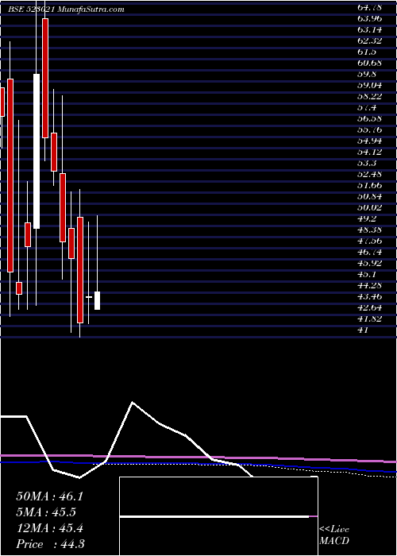Click the 63.96 price axis label
Viewport: 397px width, 556px height.
369,18
